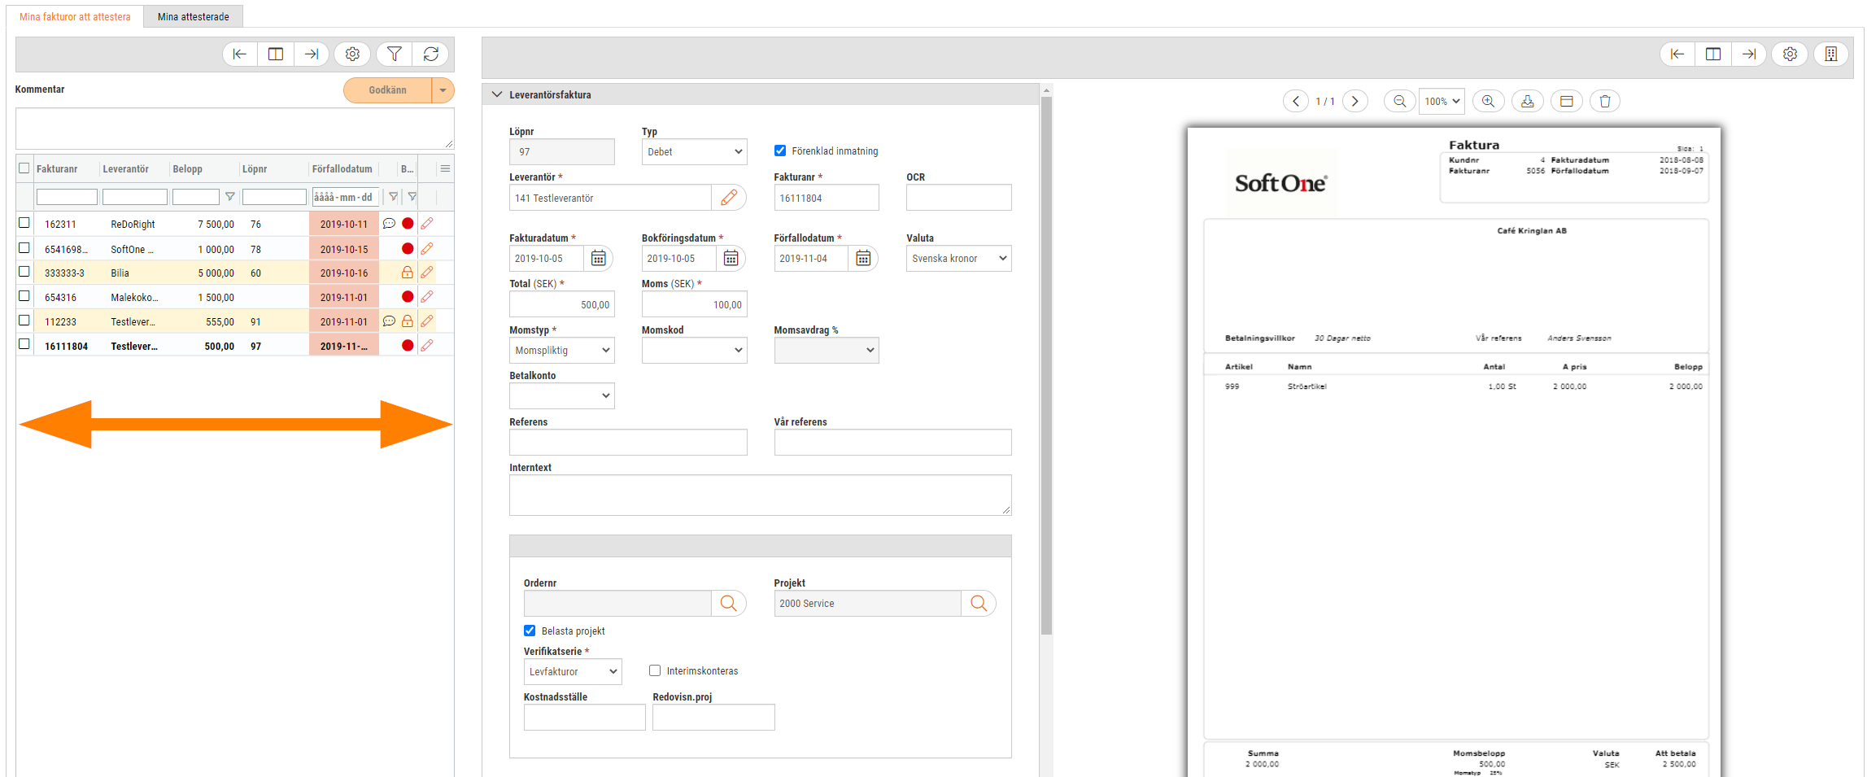Viewport: 1867px width, 777px height.
Task: Download the invoice image
Action: 1528,101
